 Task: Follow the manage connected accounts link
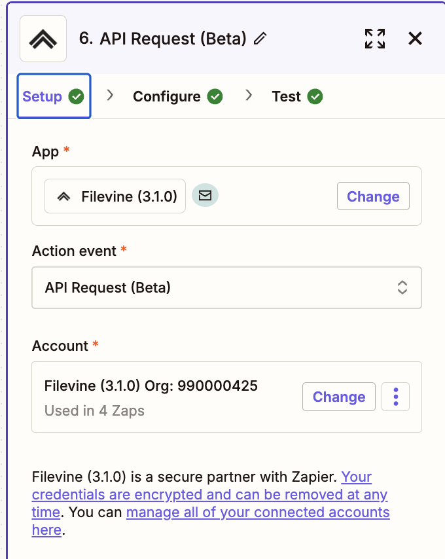(x=258, y=512)
